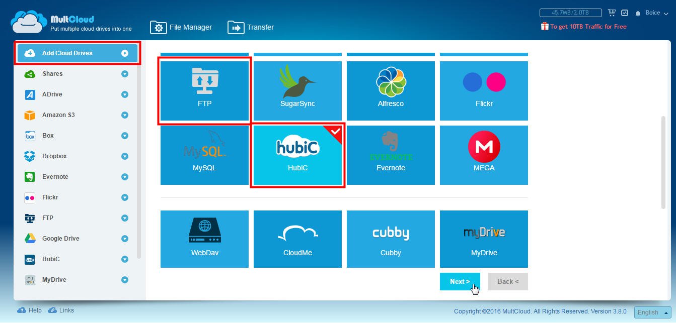The image size is (676, 323).
Task: Expand the Amazon S3 dropdown arrow
Action: tap(125, 115)
